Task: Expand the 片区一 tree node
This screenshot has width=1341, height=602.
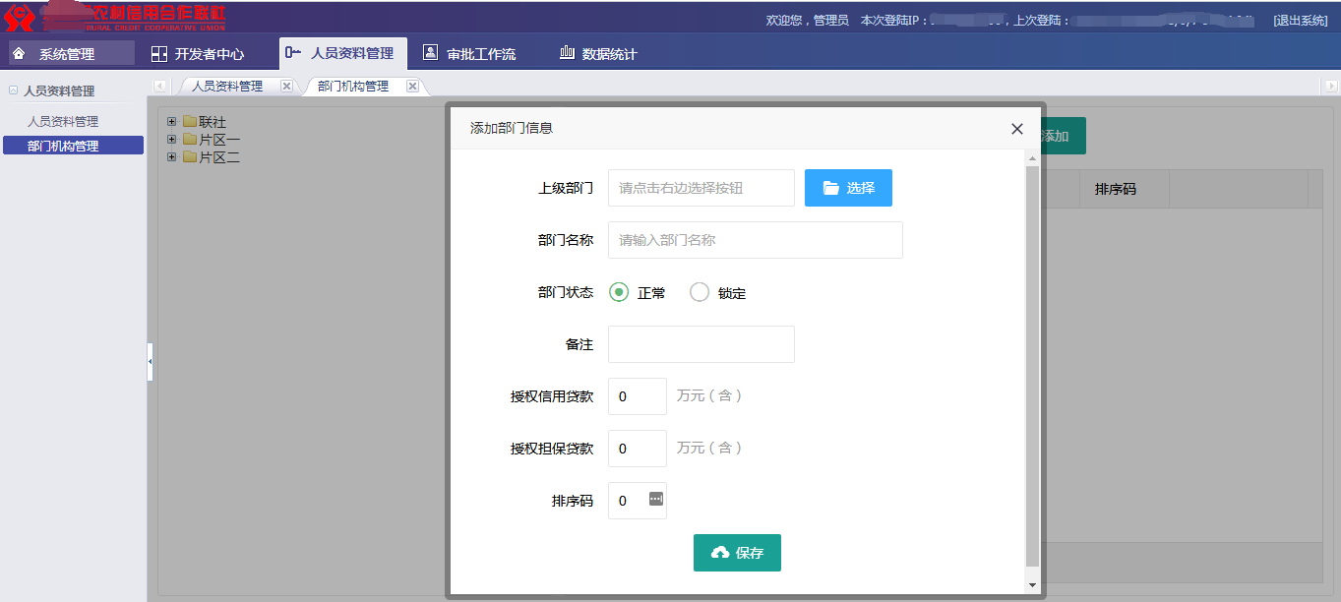Action: point(172,140)
